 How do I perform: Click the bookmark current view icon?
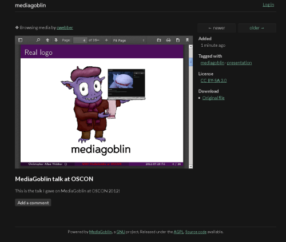[187, 40]
